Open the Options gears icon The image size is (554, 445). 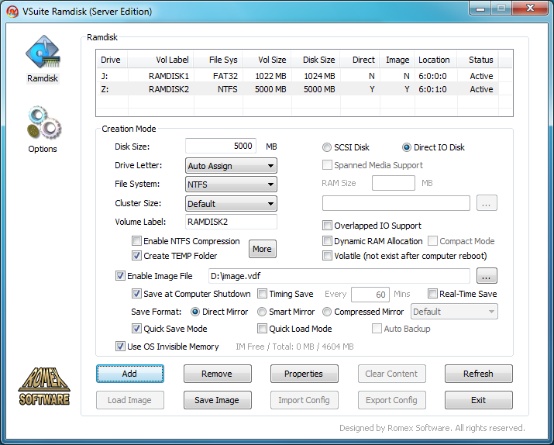43,124
